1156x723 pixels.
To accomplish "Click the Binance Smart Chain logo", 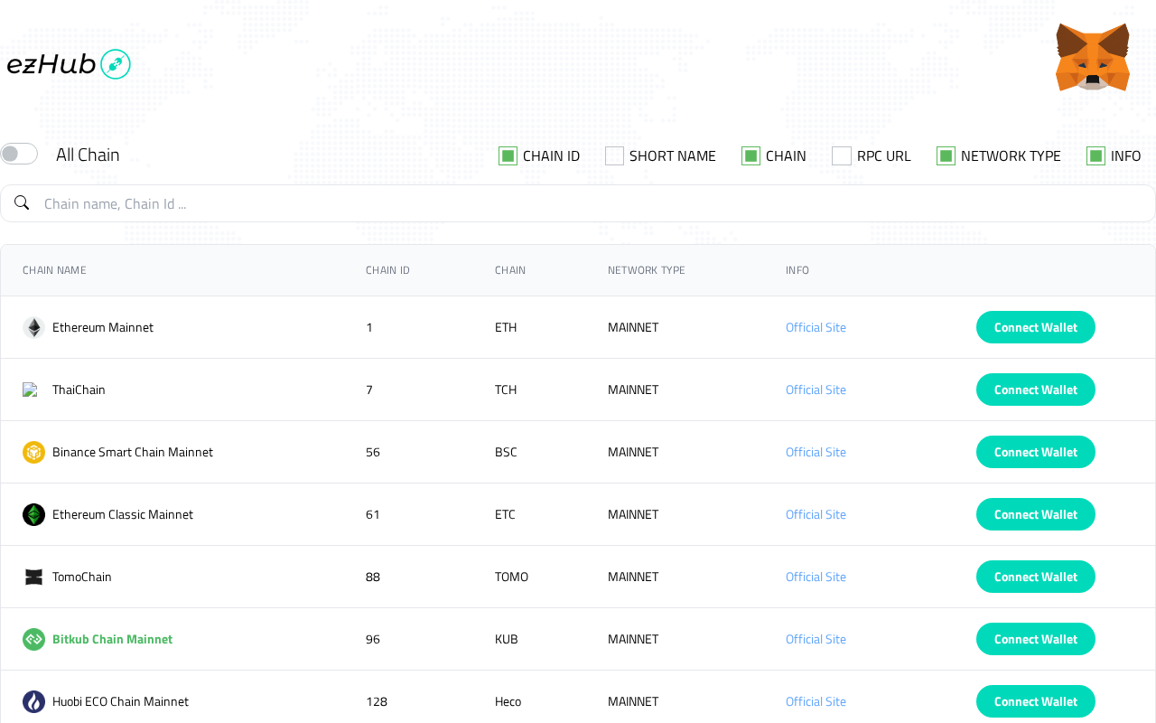I will [33, 452].
